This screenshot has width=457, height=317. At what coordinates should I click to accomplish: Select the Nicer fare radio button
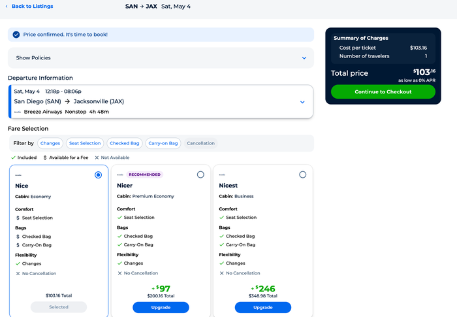coord(200,175)
